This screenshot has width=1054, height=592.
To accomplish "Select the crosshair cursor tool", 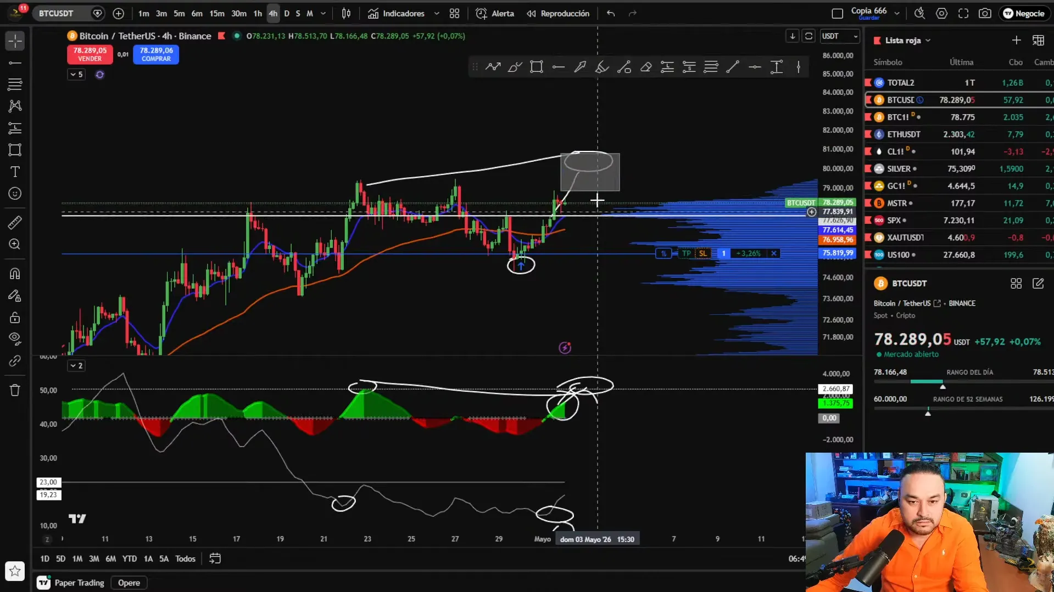I will (15, 41).
